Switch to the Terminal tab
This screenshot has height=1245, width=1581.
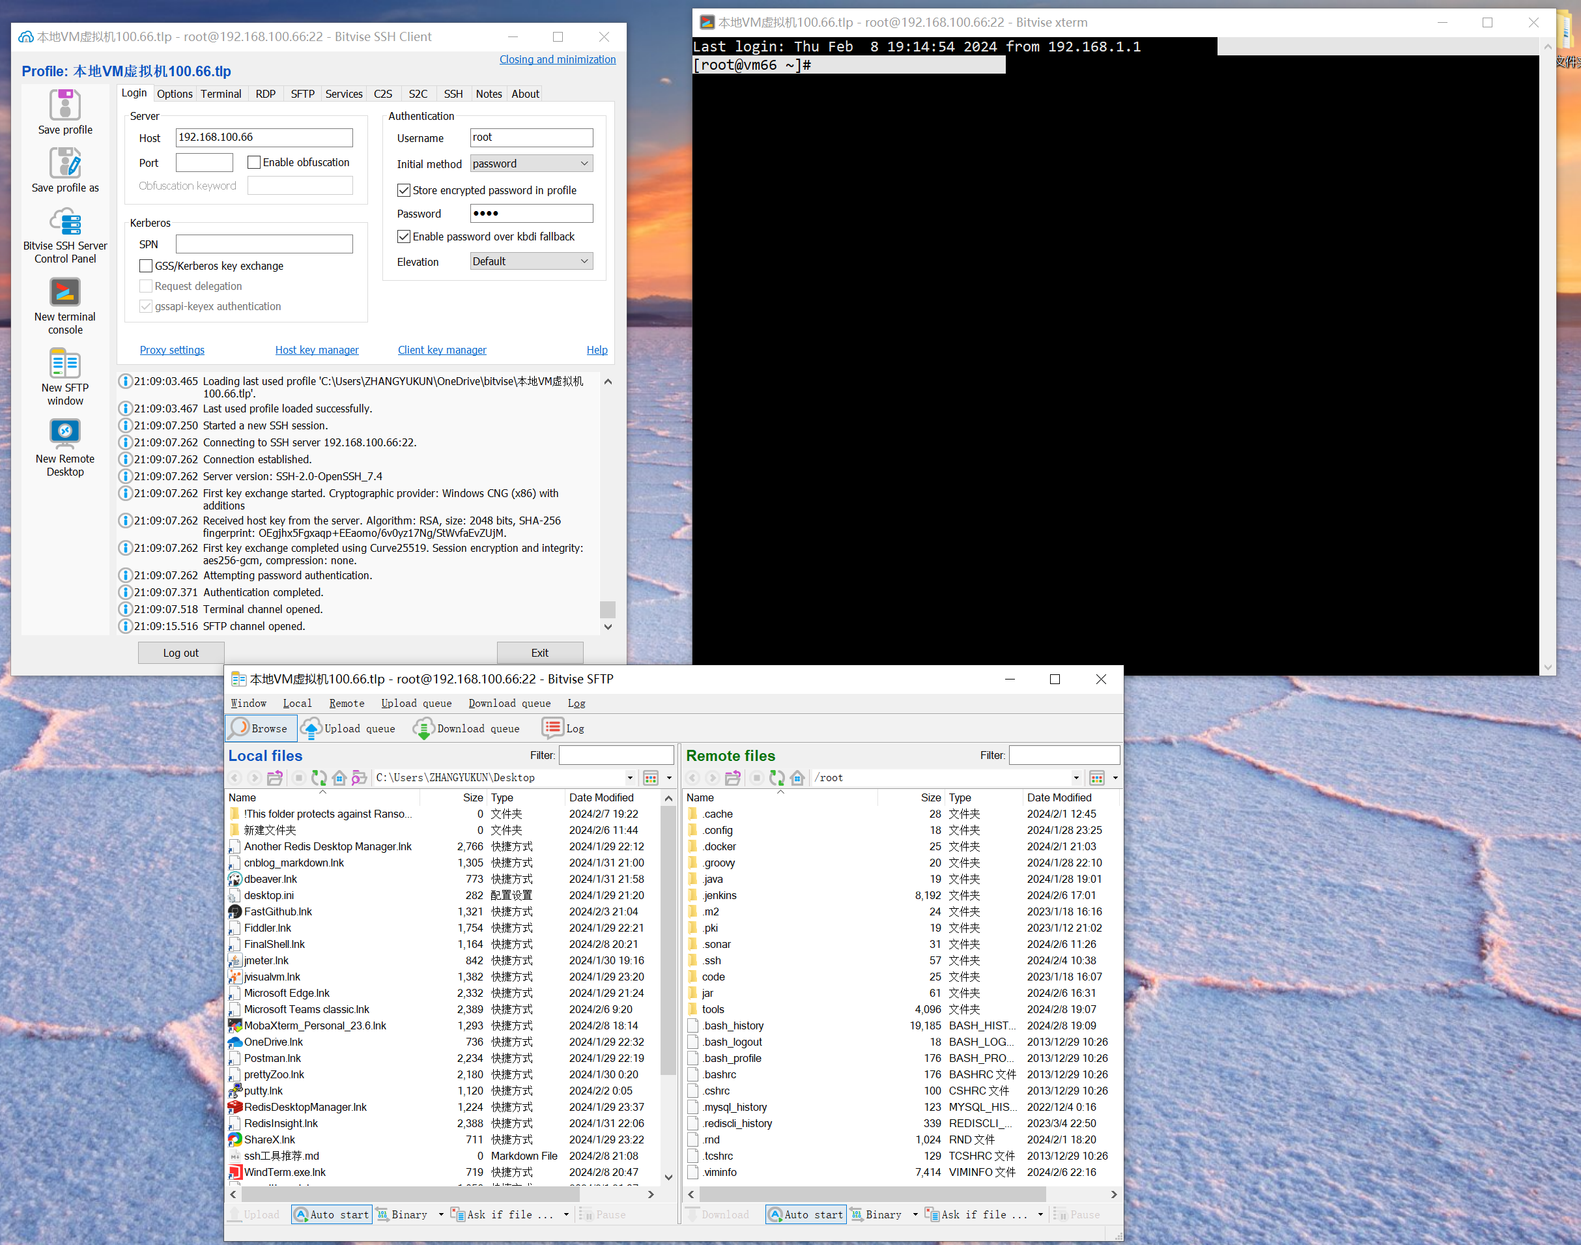click(x=221, y=94)
